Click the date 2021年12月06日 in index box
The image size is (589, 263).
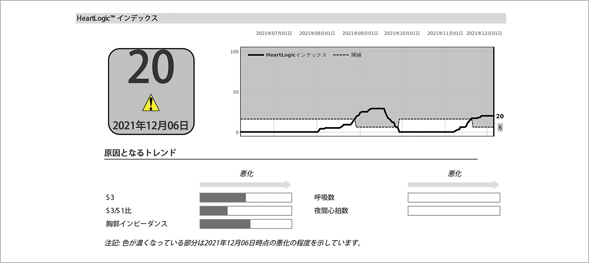[x=151, y=125]
